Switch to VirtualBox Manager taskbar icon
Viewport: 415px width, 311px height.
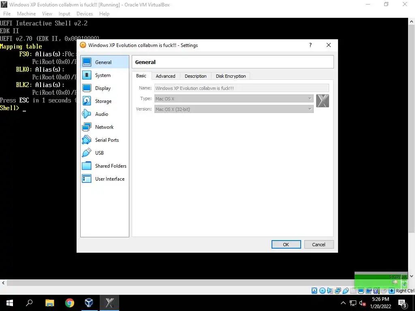[89, 303]
